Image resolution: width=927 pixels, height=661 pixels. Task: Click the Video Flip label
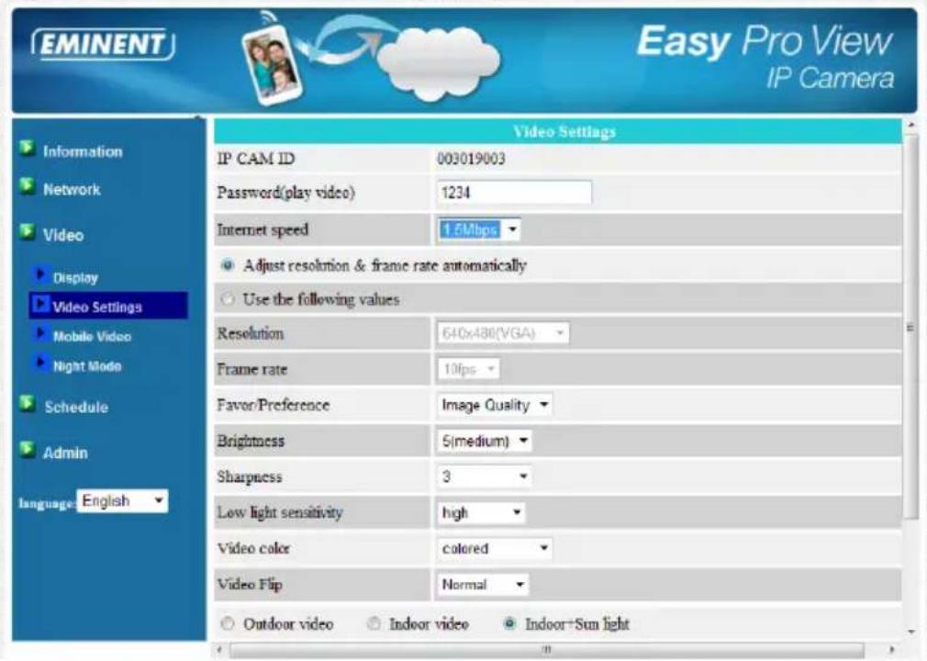[250, 585]
